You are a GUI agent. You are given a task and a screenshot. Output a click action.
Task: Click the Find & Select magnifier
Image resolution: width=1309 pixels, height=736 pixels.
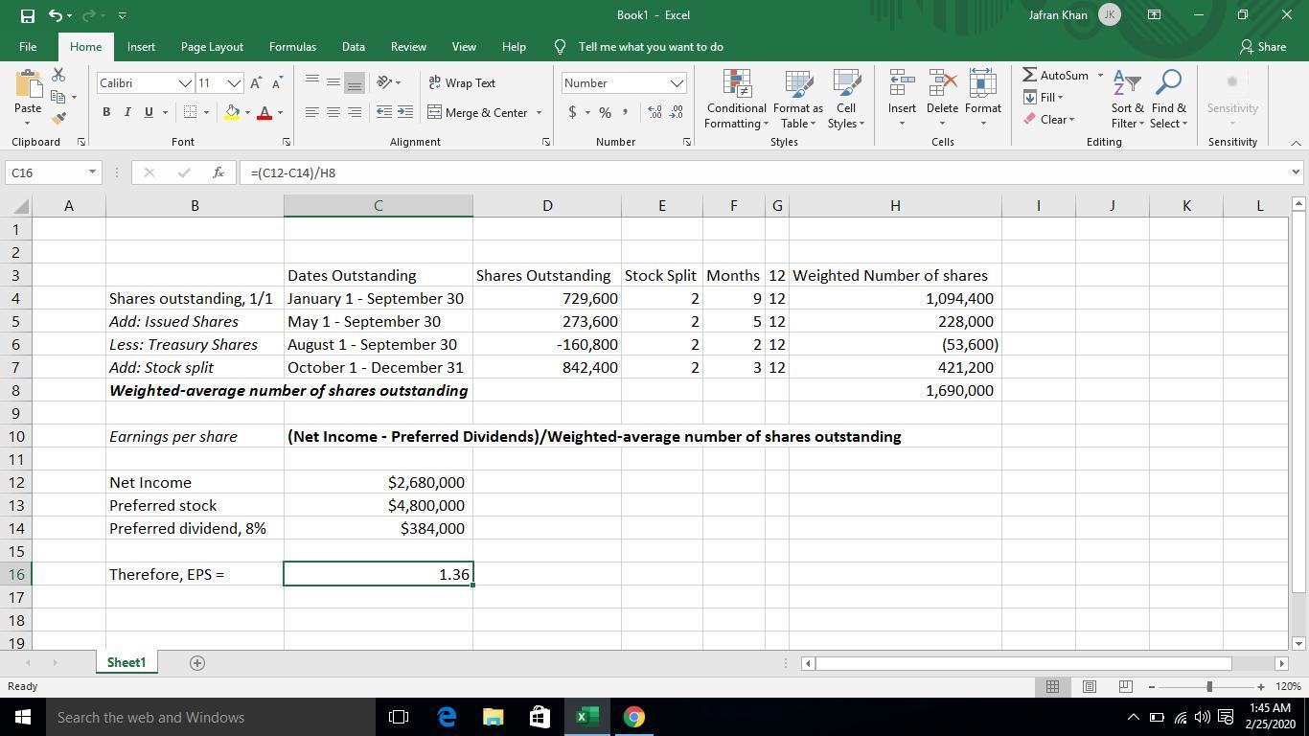(1168, 102)
